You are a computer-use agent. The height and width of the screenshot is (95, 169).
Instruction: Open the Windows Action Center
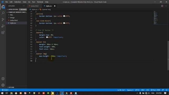pos(165,93)
